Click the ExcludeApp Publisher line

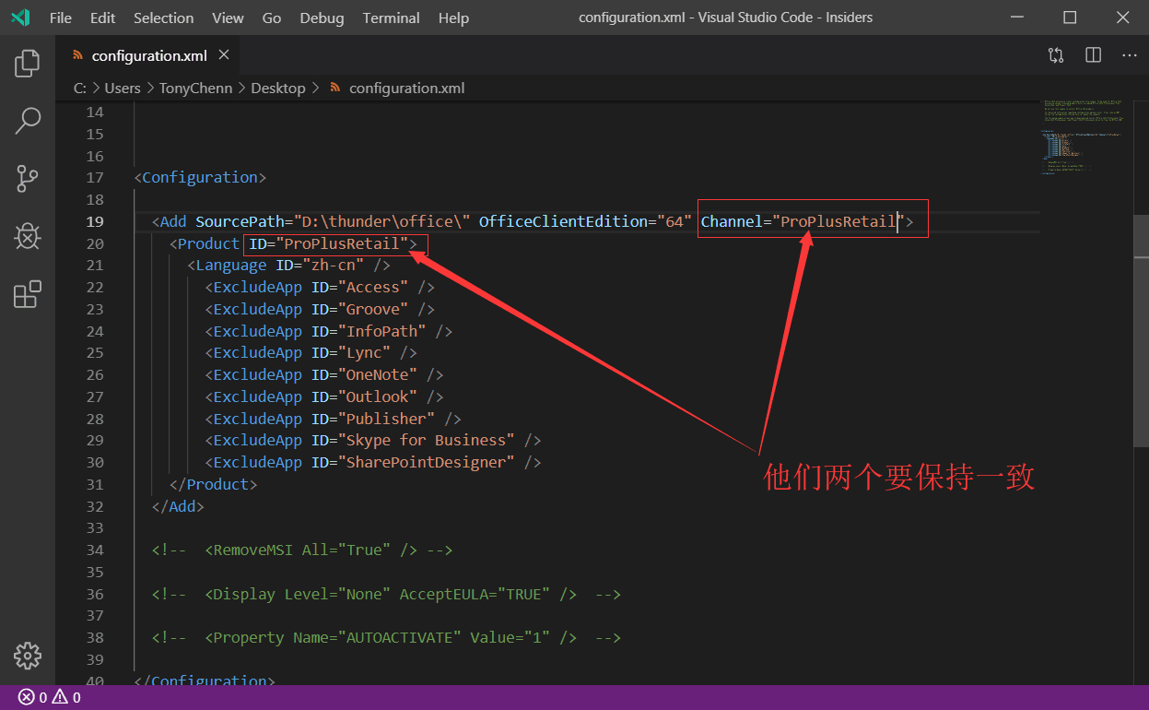pyautogui.click(x=333, y=420)
